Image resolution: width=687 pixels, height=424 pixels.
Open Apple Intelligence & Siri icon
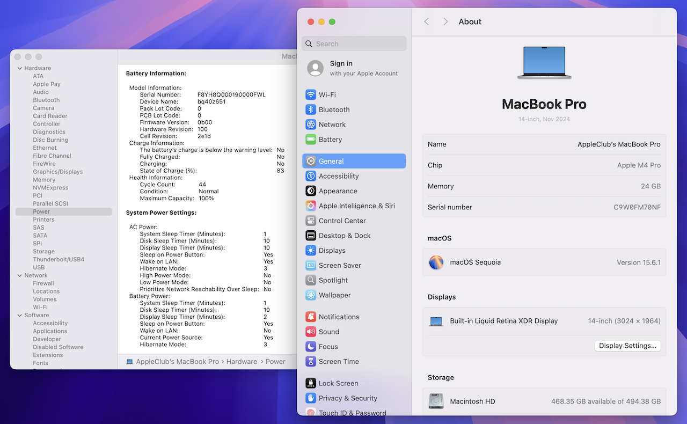point(311,206)
